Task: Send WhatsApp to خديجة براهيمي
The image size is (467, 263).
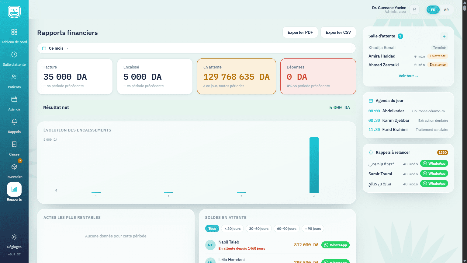Action: [434, 163]
